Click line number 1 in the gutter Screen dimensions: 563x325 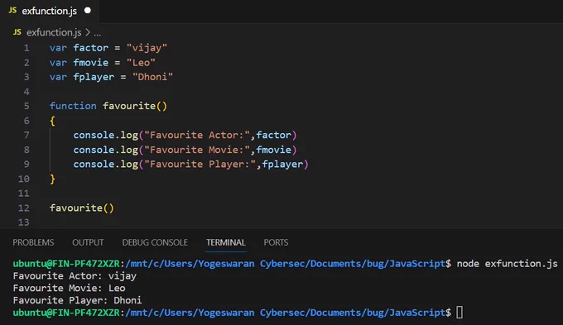pos(26,48)
